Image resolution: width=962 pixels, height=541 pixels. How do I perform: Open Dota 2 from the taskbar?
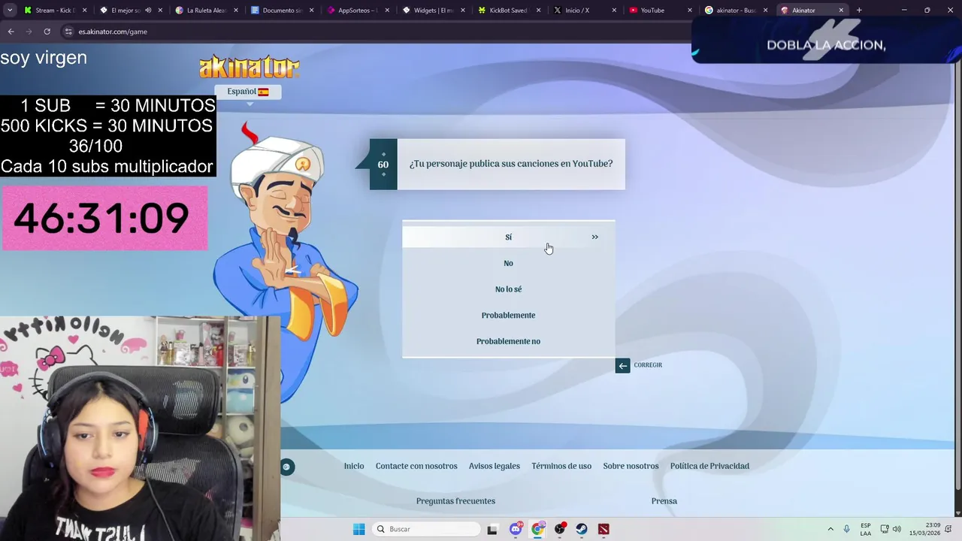(604, 529)
